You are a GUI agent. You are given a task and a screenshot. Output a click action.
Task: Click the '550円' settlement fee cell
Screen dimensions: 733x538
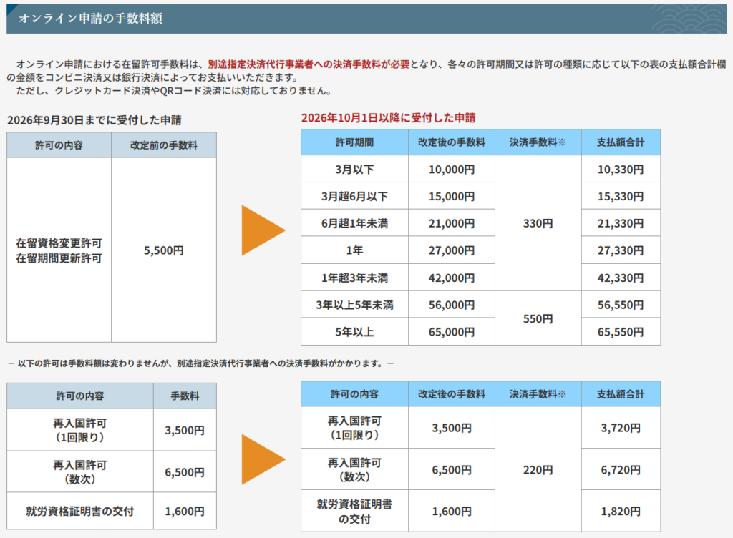[538, 318]
